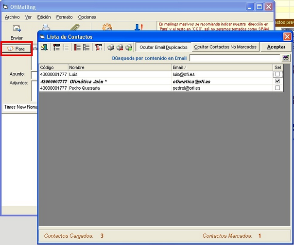Click the Times New Roman font box
This screenshot has height=245, width=294.
[x=20, y=107]
